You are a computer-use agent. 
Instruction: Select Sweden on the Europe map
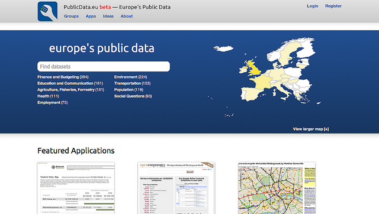pos(287,55)
